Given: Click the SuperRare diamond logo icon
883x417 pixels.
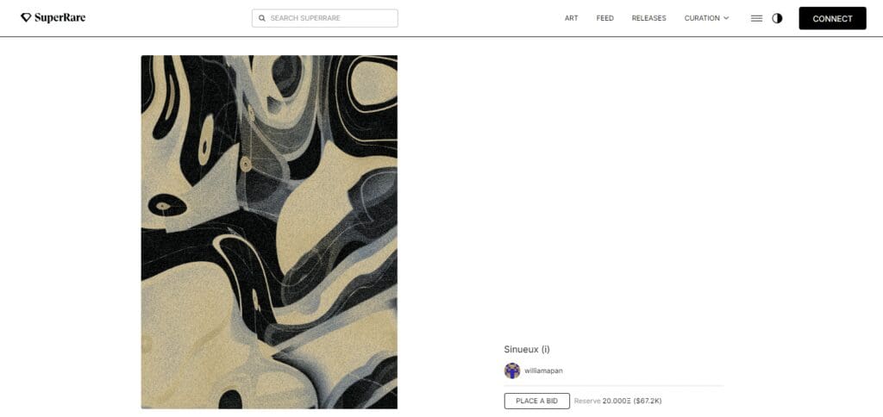Looking at the screenshot, I should [x=26, y=18].
